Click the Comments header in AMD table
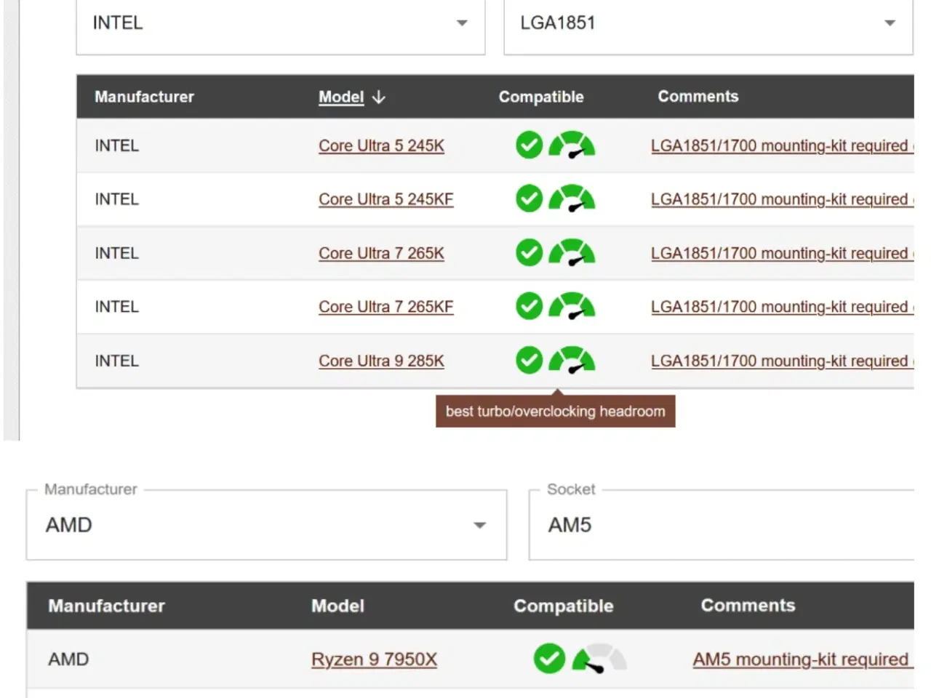The width and height of the screenshot is (931, 698). [748, 606]
